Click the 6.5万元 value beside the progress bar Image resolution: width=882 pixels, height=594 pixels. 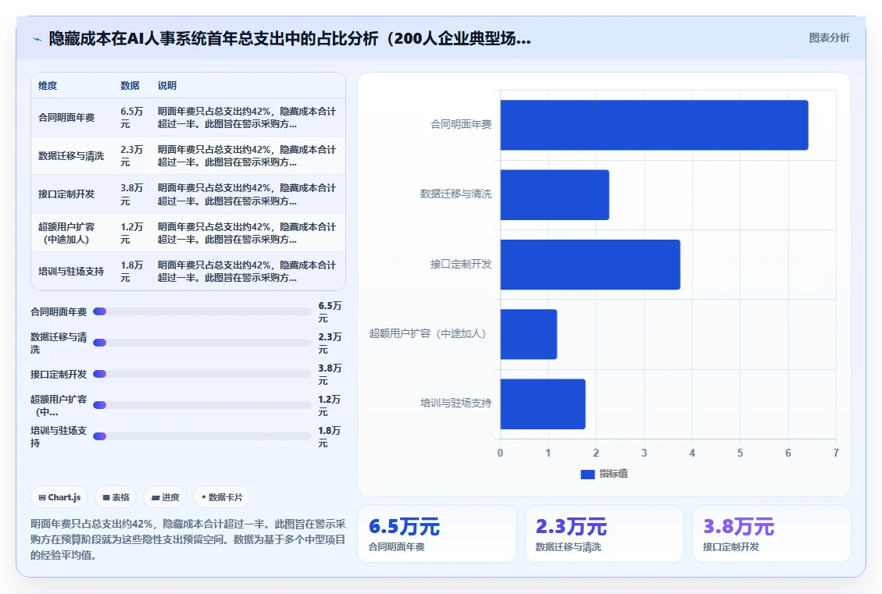(330, 312)
